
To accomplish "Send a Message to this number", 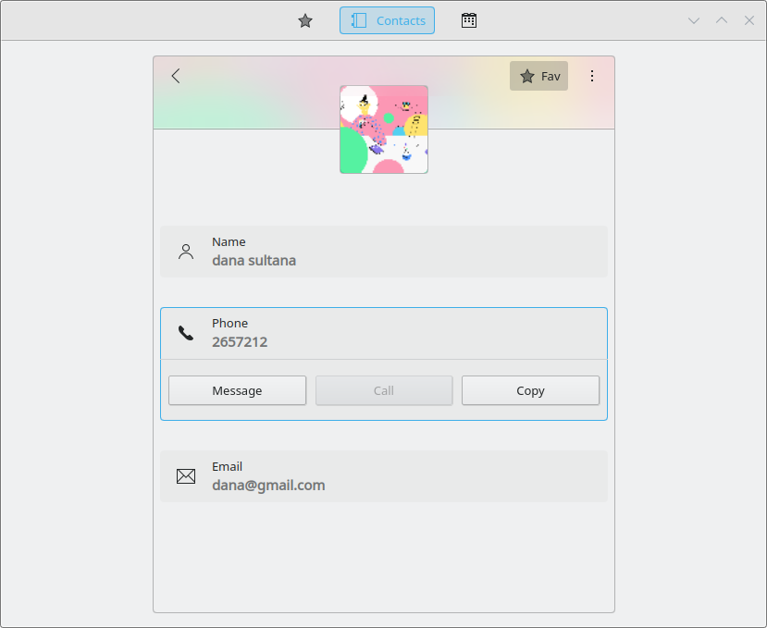I will (237, 390).
